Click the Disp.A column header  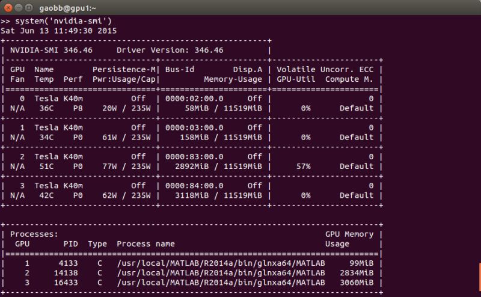[x=248, y=70]
